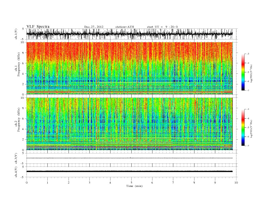Select the "ch.1(V)" axis label
The height and width of the screenshot is (205, 266).
16,34
